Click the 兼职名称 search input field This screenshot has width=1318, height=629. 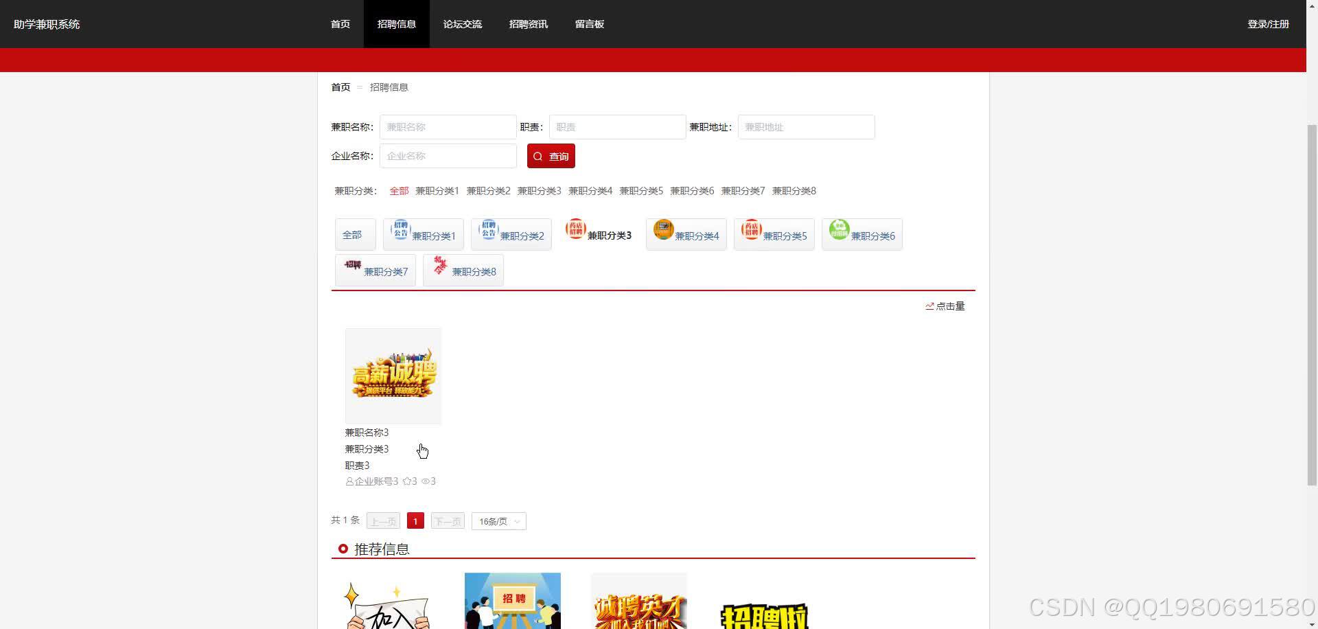(x=448, y=126)
